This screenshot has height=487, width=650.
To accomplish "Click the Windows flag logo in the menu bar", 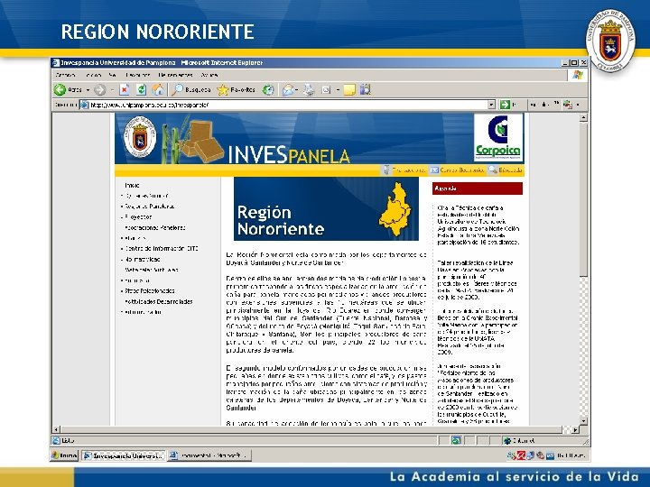I will point(578,75).
